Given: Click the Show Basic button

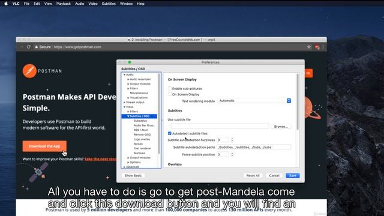Looking at the screenshot, I should pyautogui.click(x=133, y=176).
